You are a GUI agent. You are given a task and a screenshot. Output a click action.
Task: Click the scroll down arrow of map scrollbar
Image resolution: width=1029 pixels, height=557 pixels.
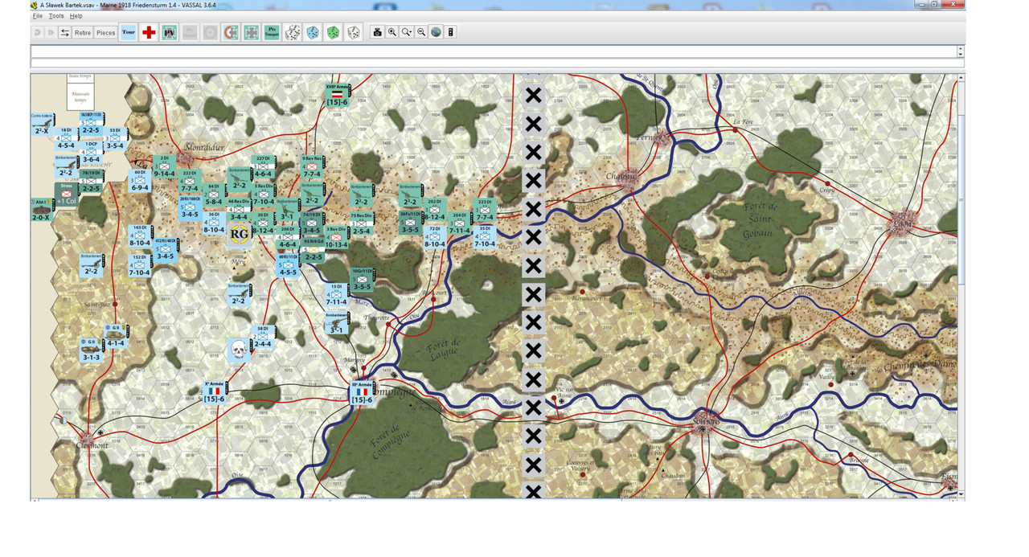pos(961,494)
